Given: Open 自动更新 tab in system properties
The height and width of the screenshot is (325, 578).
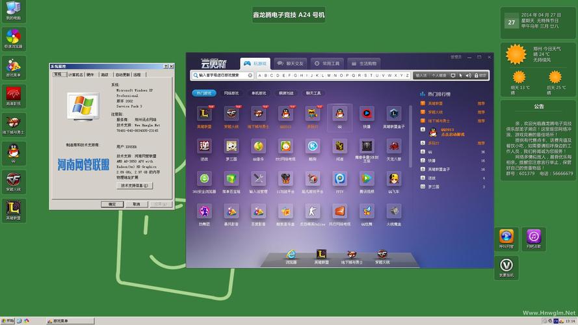Looking at the screenshot, I should point(122,75).
